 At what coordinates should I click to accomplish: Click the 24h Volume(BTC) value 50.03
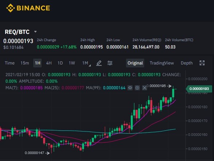(x=170, y=47)
